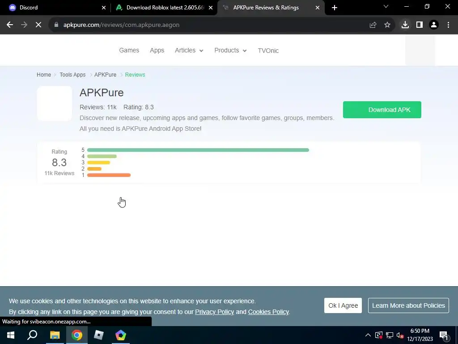Open the Roblox taskbar icon
This screenshot has width=458, height=344.
coord(99,335)
